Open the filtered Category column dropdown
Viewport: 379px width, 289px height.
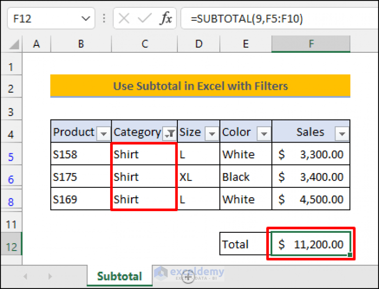click(x=169, y=133)
